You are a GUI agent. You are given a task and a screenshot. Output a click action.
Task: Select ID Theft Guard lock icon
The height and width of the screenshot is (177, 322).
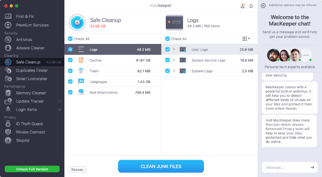pyautogui.click(x=8, y=124)
